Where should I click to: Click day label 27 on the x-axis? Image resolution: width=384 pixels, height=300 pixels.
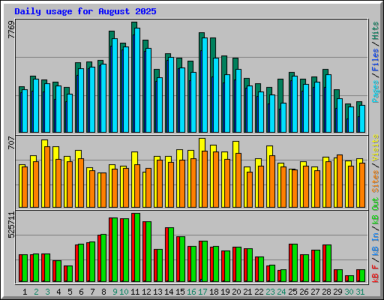pyautogui.click(x=315, y=292)
